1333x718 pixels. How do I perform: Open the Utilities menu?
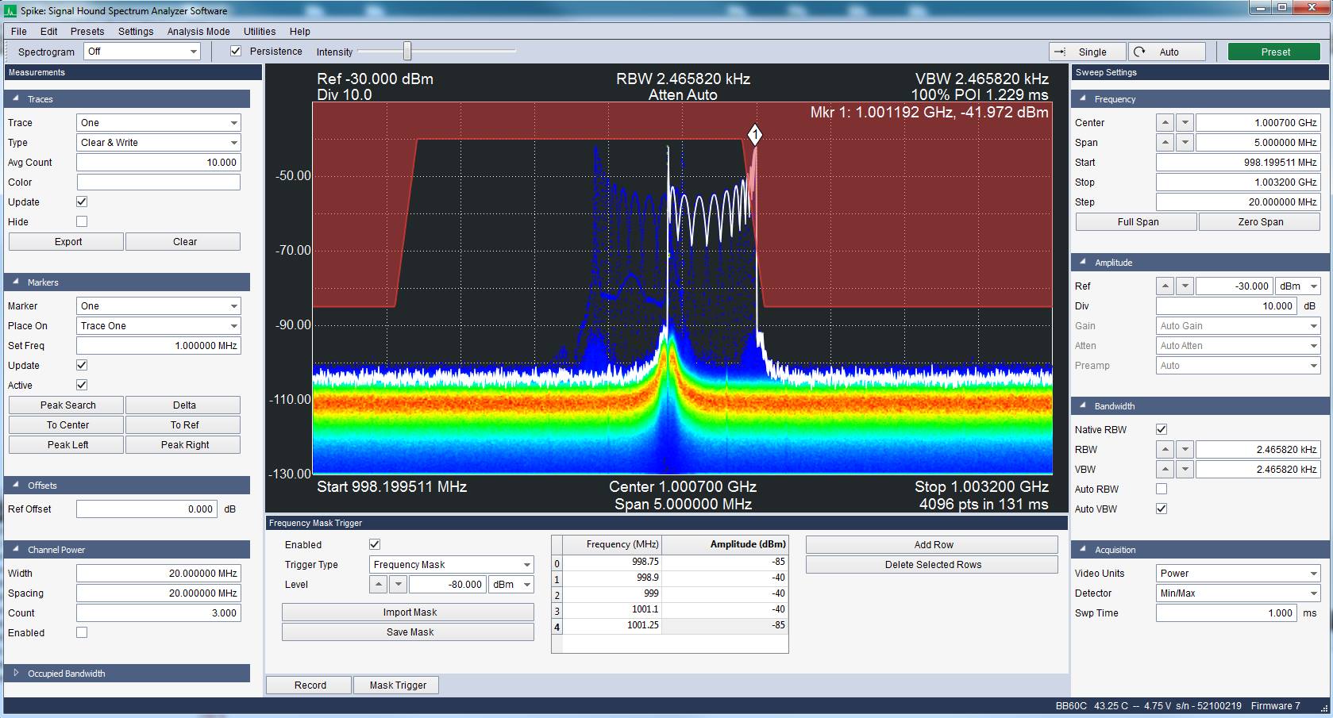click(x=258, y=31)
